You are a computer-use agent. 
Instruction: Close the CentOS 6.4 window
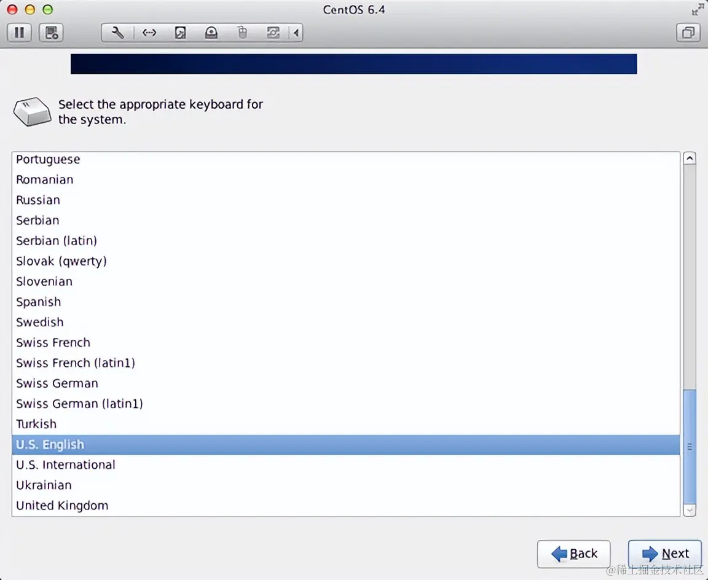[13, 9]
